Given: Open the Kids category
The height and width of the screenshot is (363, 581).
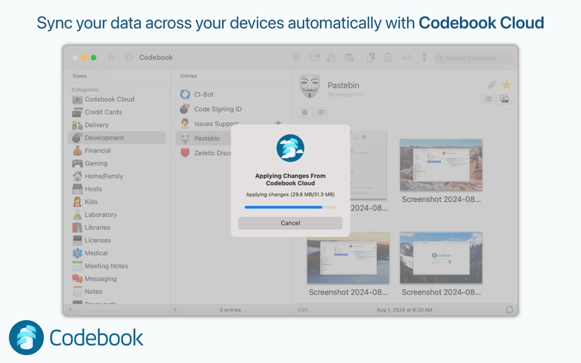Looking at the screenshot, I should tap(117, 202).
